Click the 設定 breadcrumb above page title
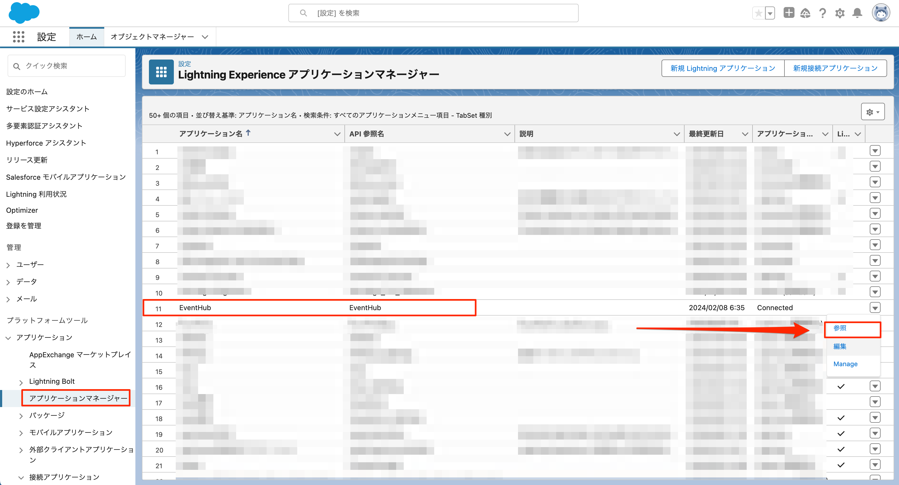This screenshot has width=899, height=485. tap(185, 64)
